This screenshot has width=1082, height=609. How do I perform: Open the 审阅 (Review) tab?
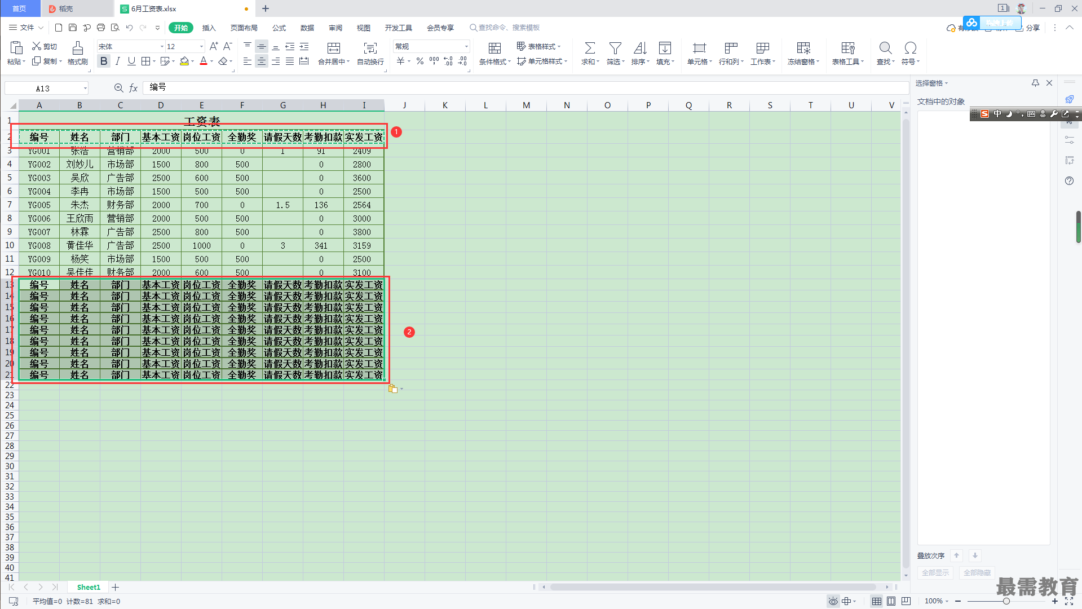tap(335, 28)
